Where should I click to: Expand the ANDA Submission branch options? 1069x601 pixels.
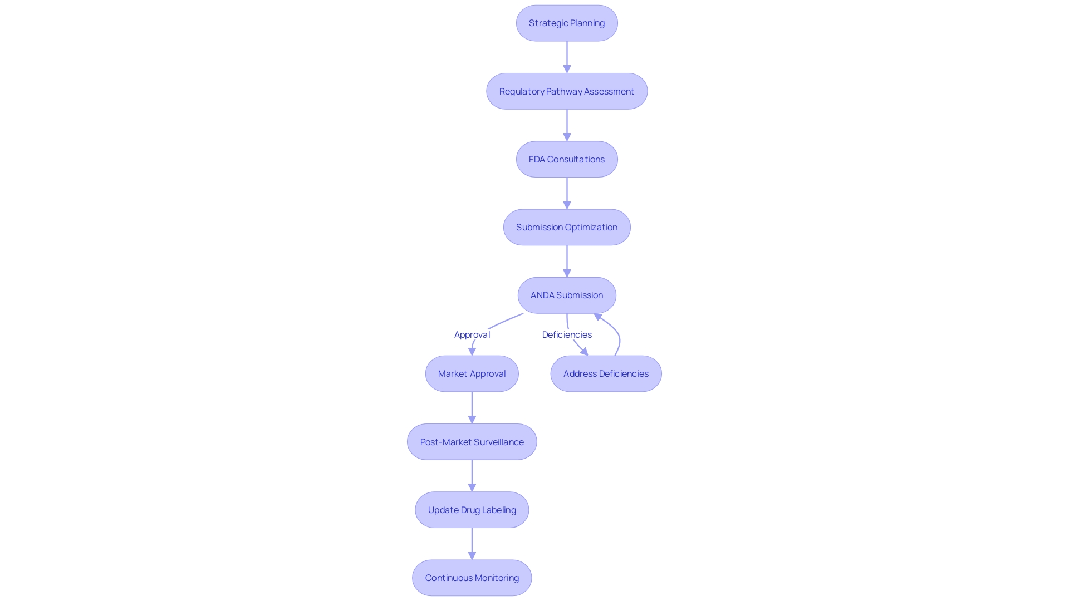(566, 294)
